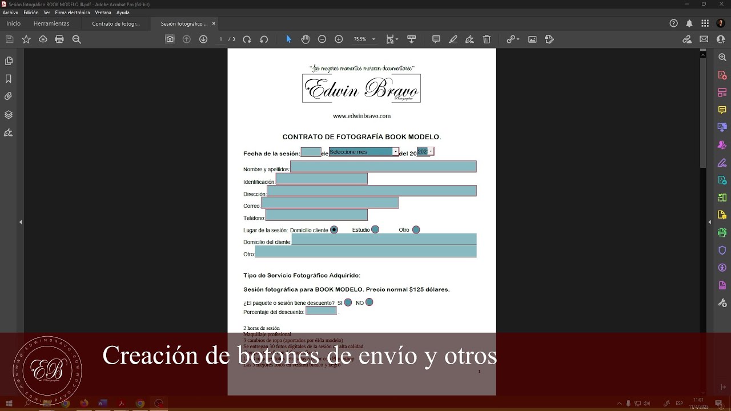
Task: Add document to starred with star icon
Action: tap(26, 39)
